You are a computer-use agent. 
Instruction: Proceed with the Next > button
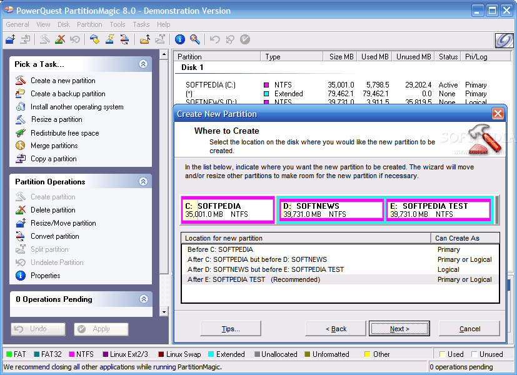tap(399, 329)
